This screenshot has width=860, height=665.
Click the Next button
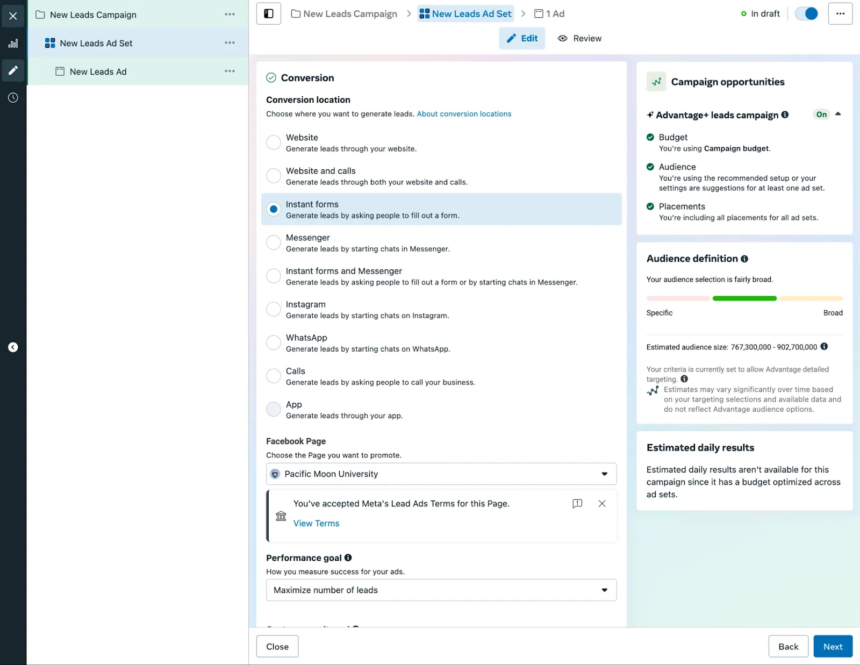pyautogui.click(x=833, y=647)
